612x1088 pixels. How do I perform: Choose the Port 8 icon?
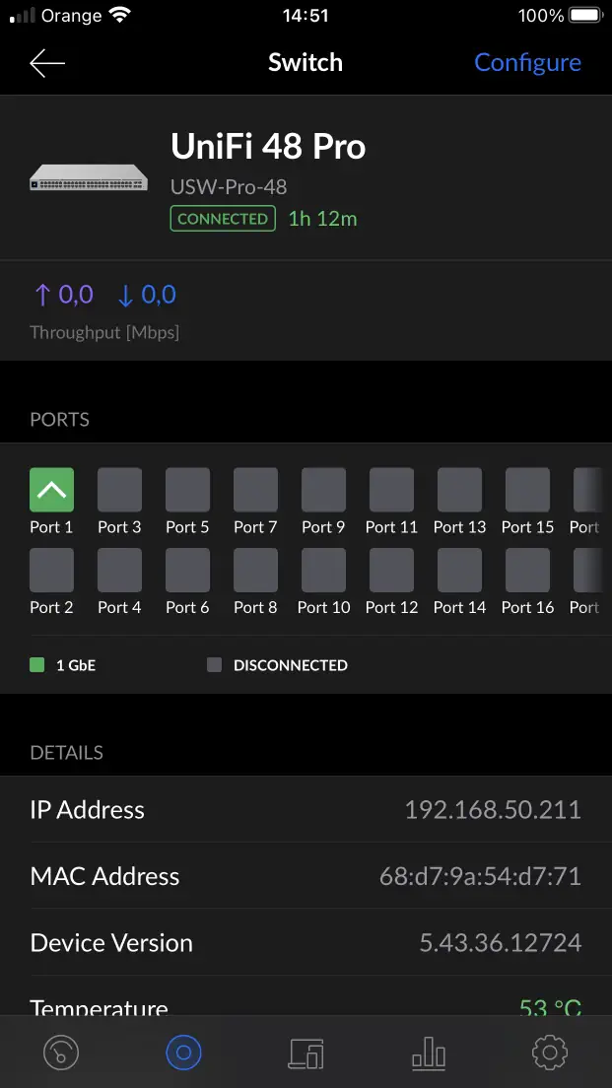point(255,570)
